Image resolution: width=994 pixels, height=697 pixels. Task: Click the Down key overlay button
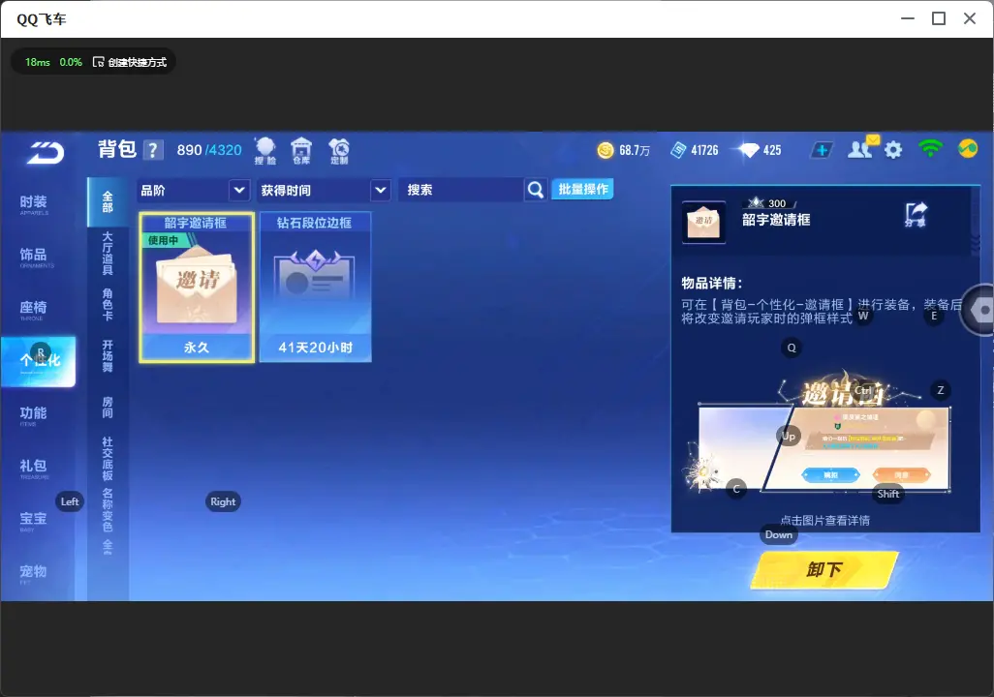(779, 534)
